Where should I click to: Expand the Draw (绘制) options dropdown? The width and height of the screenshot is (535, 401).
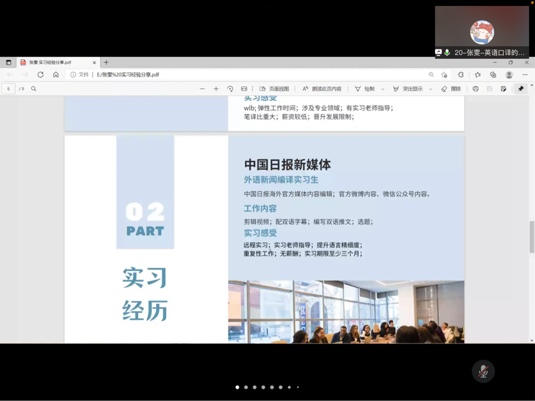[383, 90]
